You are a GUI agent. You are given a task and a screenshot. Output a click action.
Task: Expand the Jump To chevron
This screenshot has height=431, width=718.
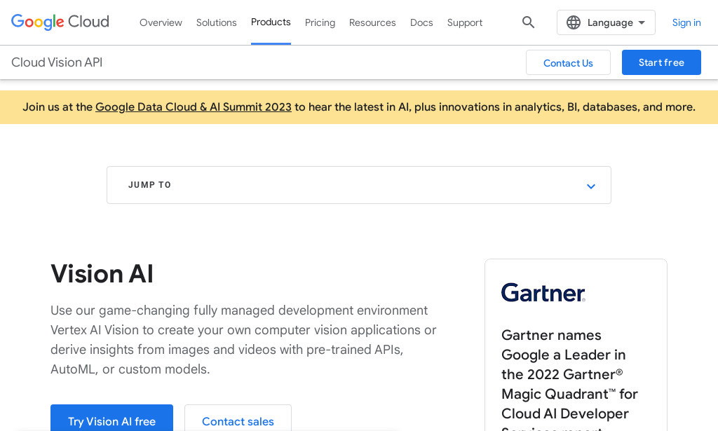(590, 186)
